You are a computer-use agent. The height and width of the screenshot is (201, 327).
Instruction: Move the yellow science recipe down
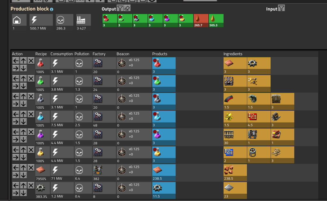point(23,157)
